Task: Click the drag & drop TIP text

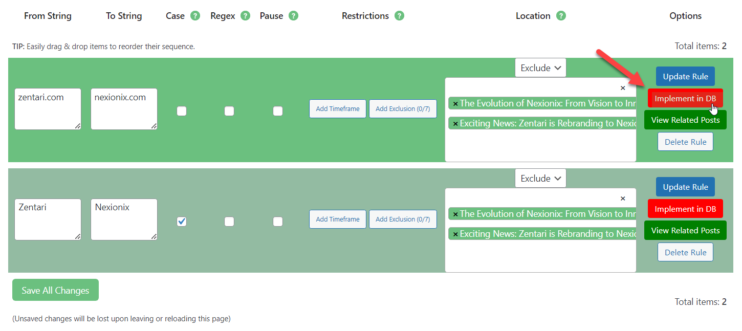Action: pyautogui.click(x=103, y=47)
